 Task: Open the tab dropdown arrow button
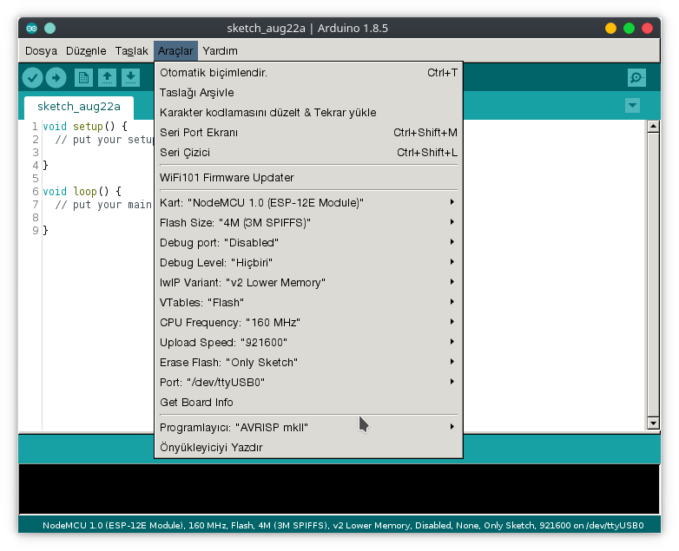click(632, 105)
